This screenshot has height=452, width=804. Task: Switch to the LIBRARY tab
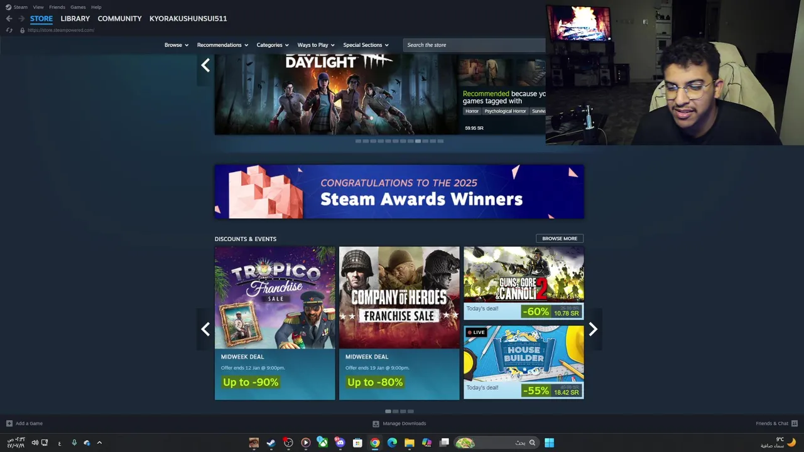click(75, 19)
